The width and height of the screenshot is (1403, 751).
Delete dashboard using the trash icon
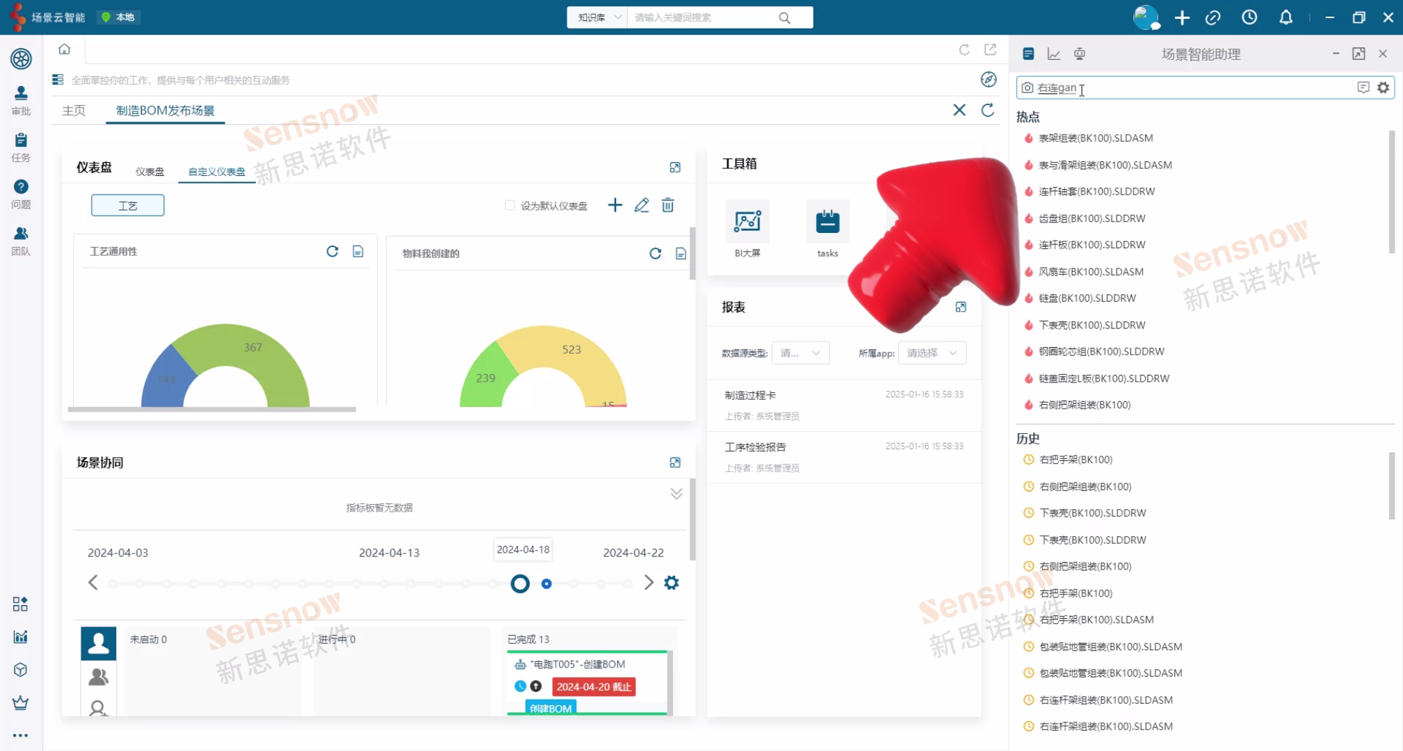[667, 205]
